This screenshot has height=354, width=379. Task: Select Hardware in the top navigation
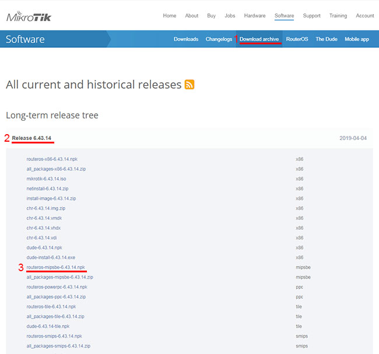click(255, 16)
